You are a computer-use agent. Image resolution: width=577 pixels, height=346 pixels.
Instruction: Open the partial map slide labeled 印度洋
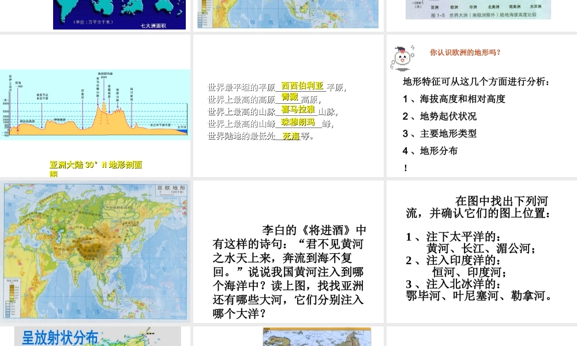pos(288,14)
